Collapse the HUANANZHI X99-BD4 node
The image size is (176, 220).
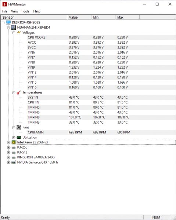click(8, 27)
